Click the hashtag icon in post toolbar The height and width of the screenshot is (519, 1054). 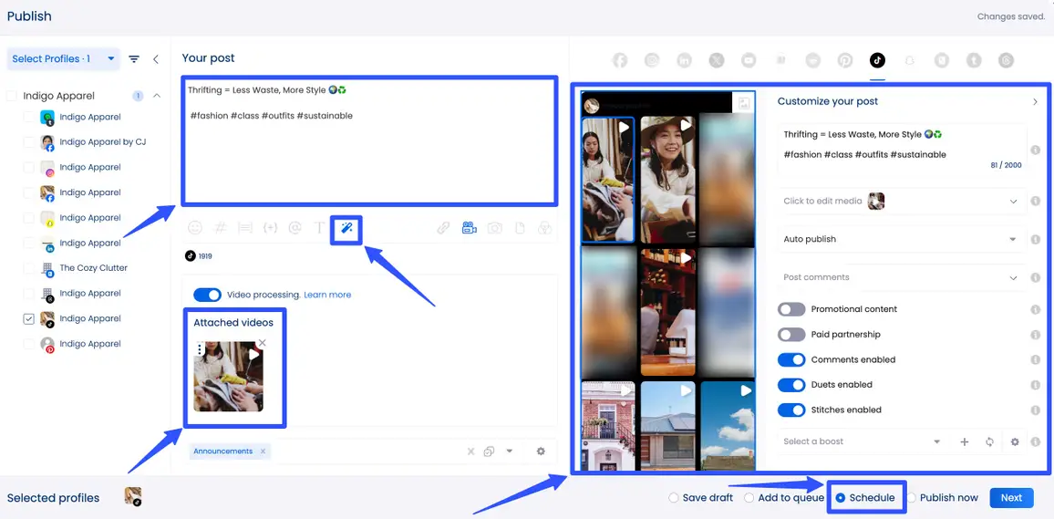[x=220, y=228]
